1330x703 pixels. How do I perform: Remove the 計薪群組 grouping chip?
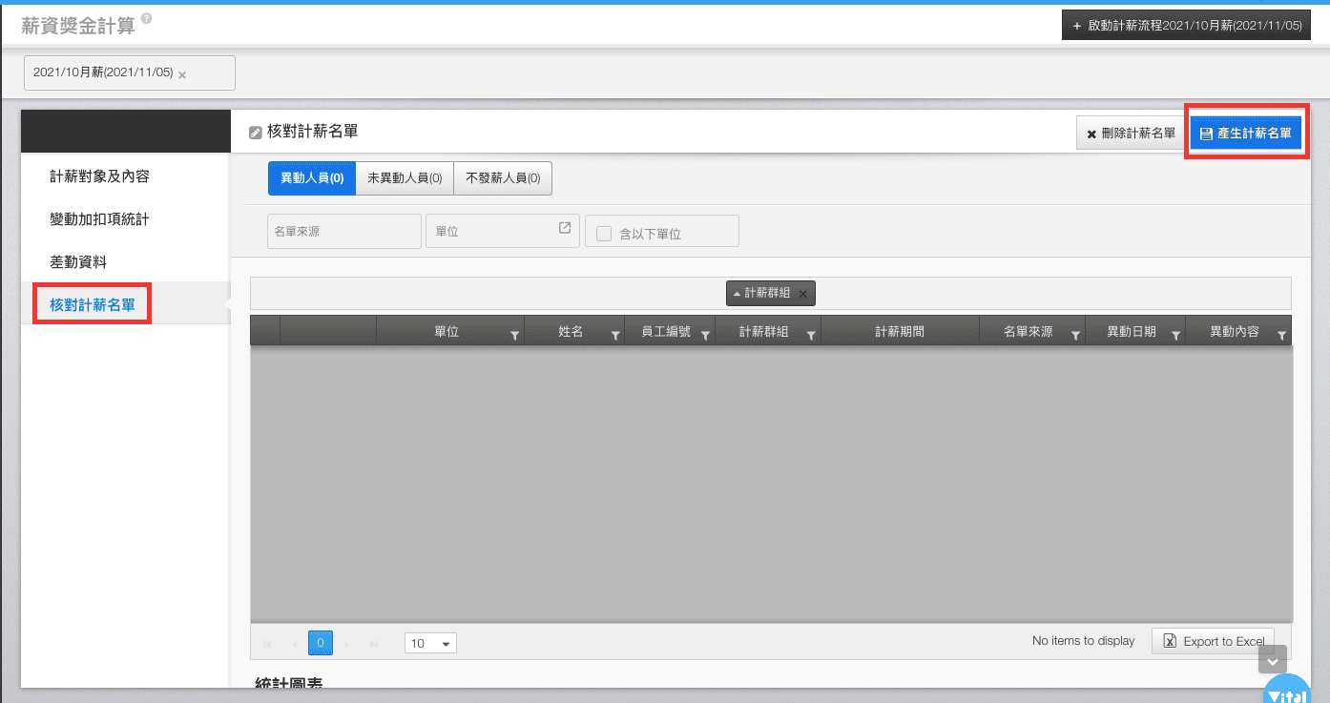pyautogui.click(x=802, y=294)
